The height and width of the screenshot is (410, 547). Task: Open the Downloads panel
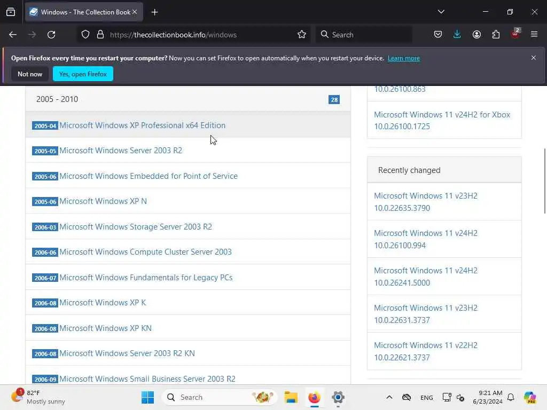click(457, 35)
